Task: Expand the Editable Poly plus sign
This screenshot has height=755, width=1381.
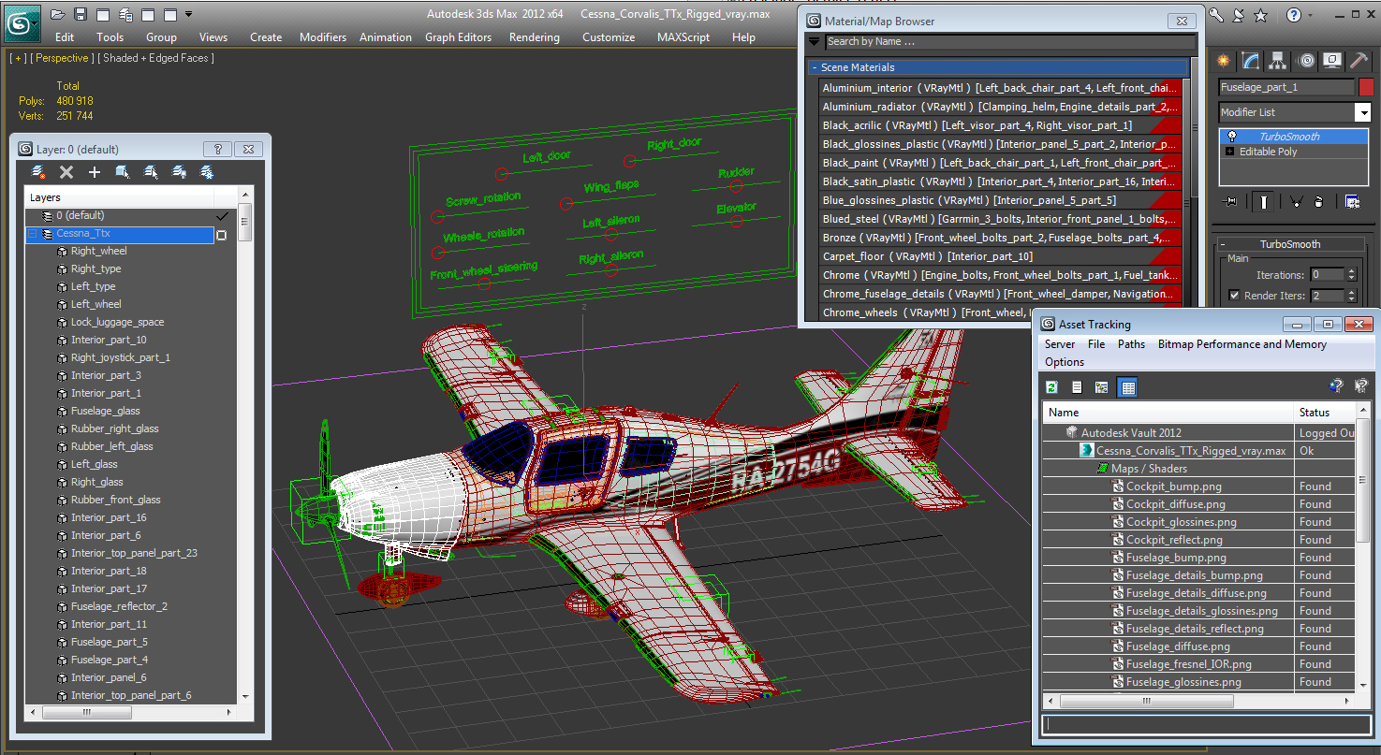Action: click(1229, 152)
